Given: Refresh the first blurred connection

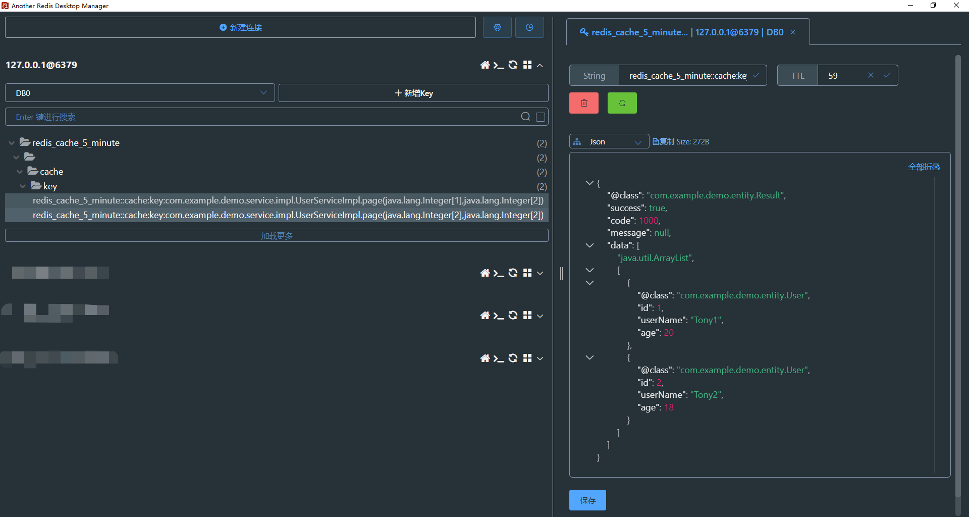Looking at the screenshot, I should 513,273.
